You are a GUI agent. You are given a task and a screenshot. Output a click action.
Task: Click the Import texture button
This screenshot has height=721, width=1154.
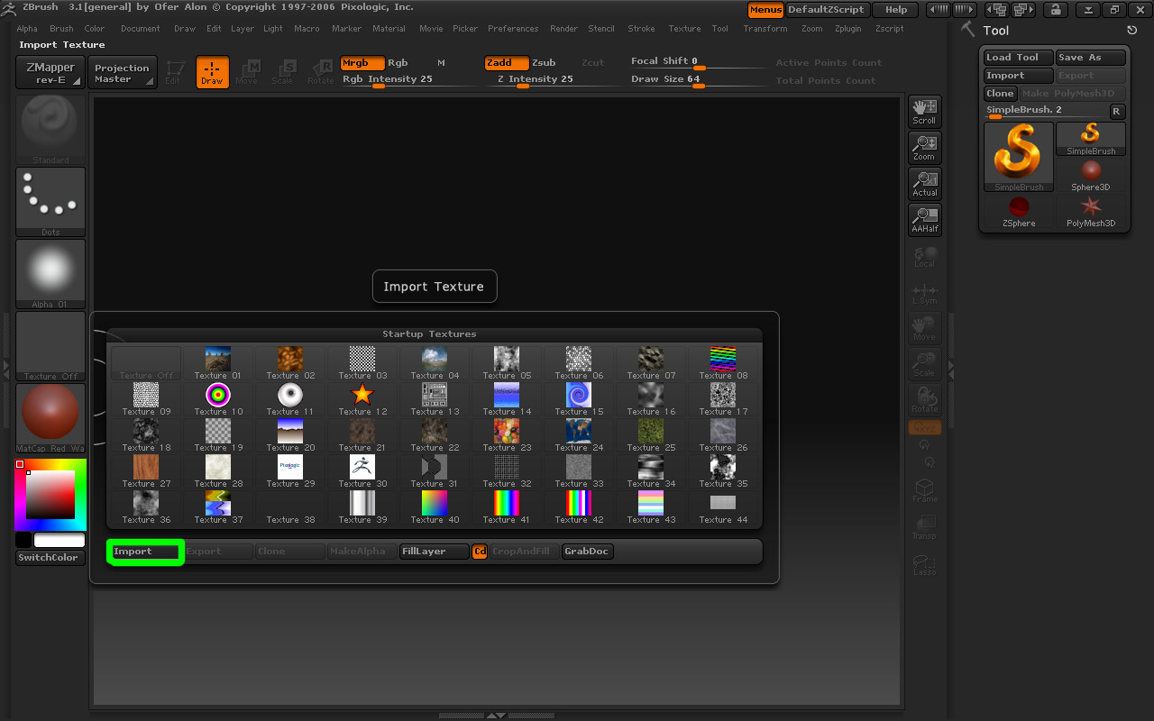pyautogui.click(x=146, y=552)
